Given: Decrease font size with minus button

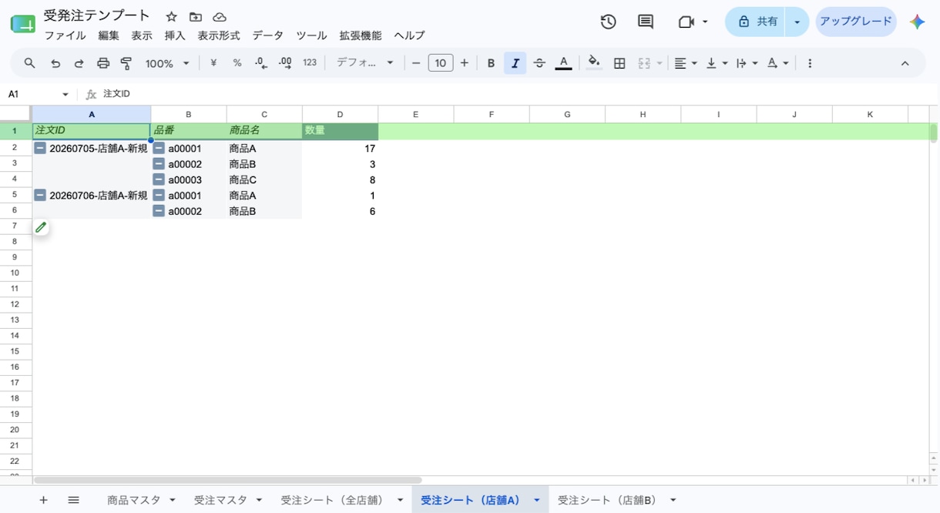Looking at the screenshot, I should 416,63.
